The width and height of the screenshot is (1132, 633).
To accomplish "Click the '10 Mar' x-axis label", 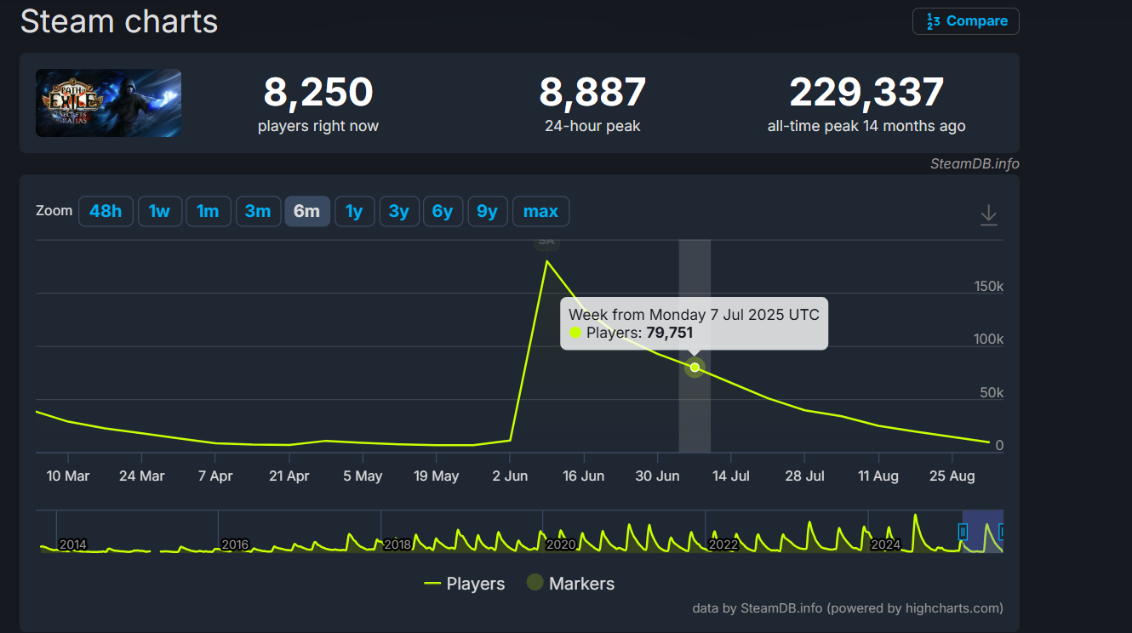I will pos(68,476).
